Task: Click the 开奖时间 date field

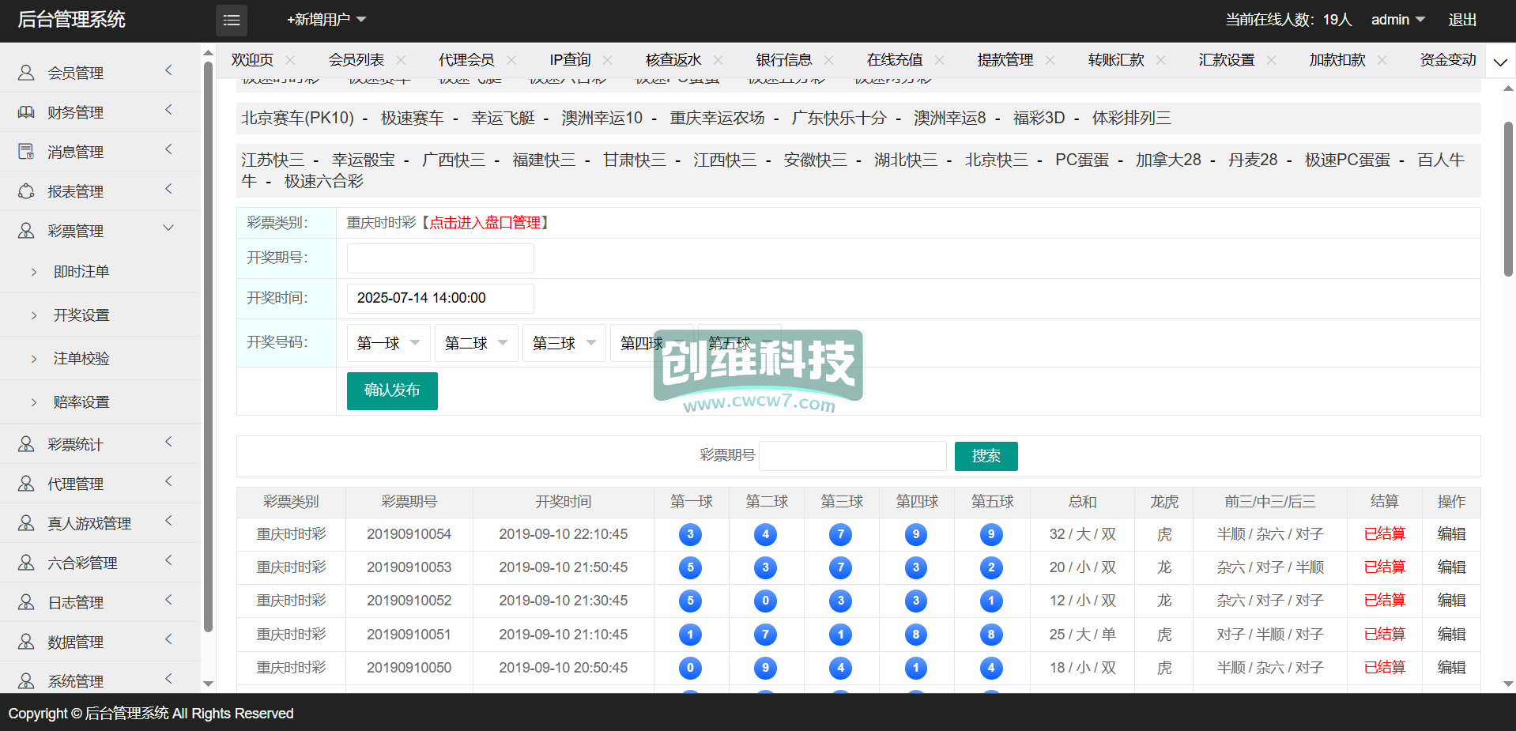Action: [x=440, y=298]
